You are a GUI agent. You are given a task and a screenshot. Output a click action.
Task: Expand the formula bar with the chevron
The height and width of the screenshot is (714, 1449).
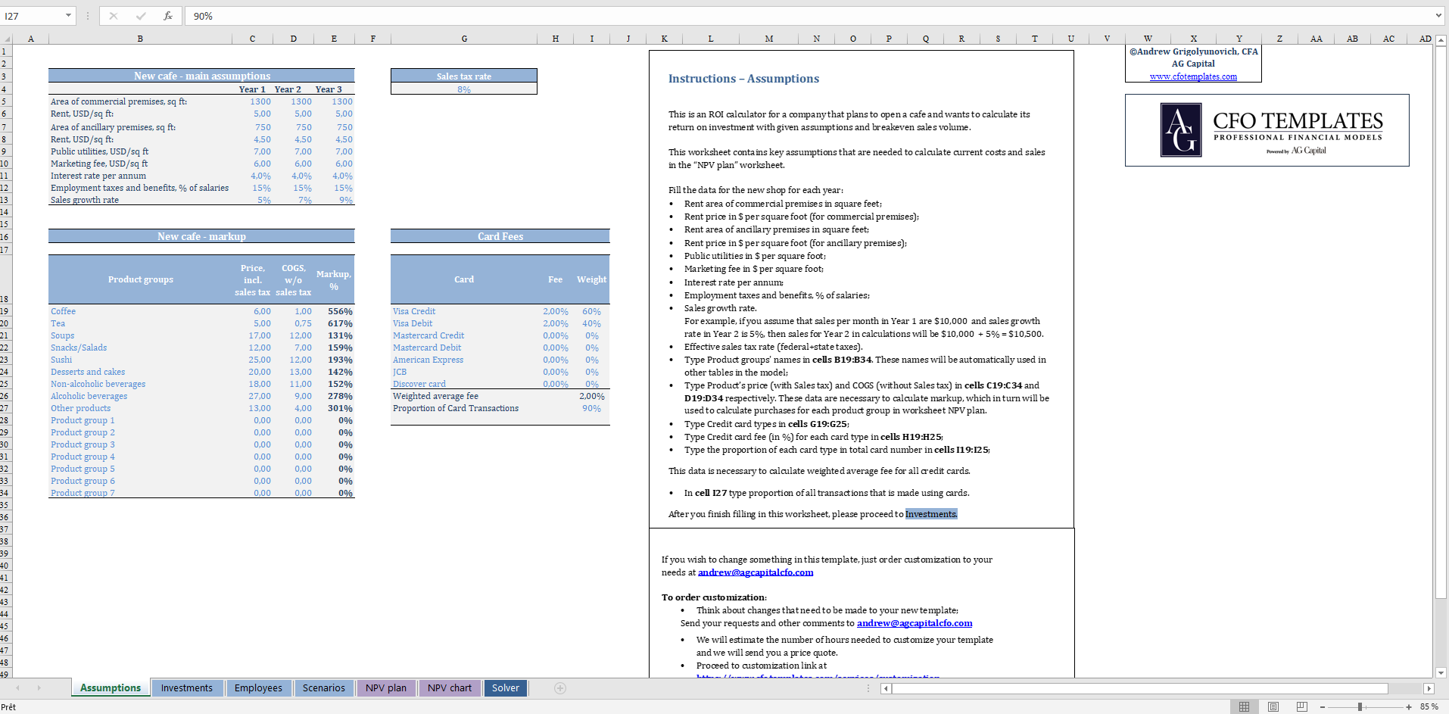[1438, 16]
